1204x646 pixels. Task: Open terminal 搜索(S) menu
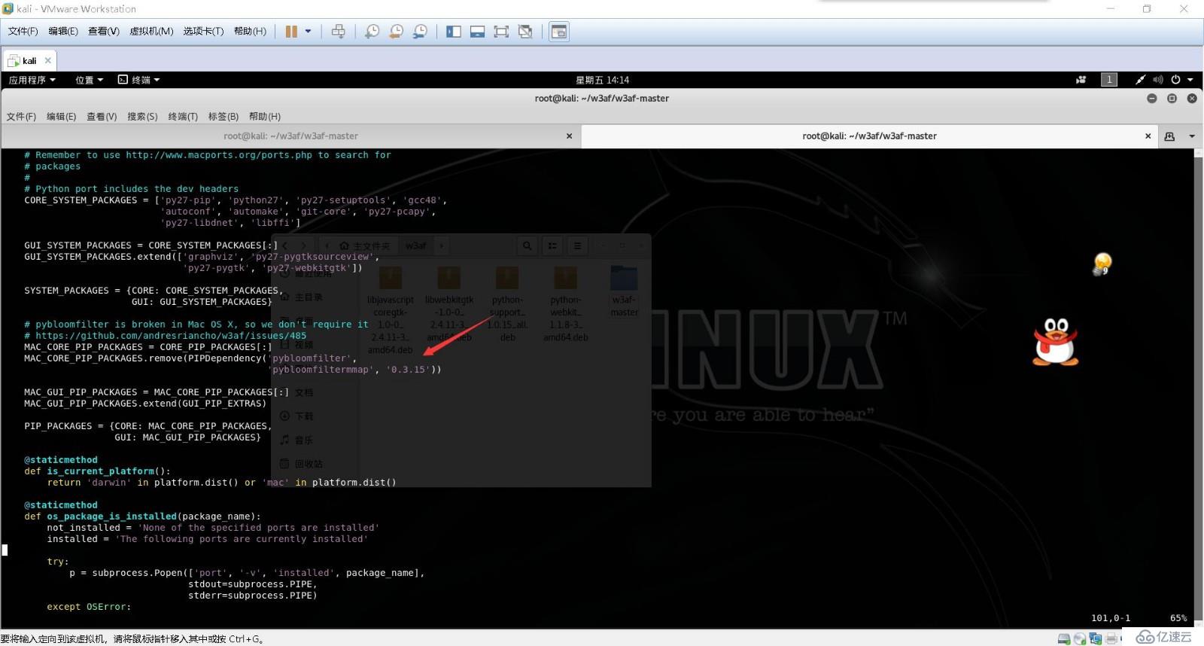142,117
